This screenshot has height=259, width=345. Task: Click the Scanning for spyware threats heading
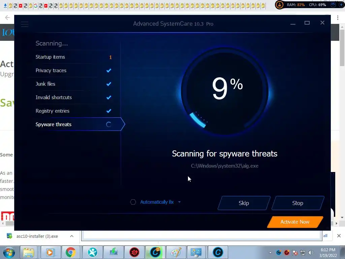(x=225, y=153)
